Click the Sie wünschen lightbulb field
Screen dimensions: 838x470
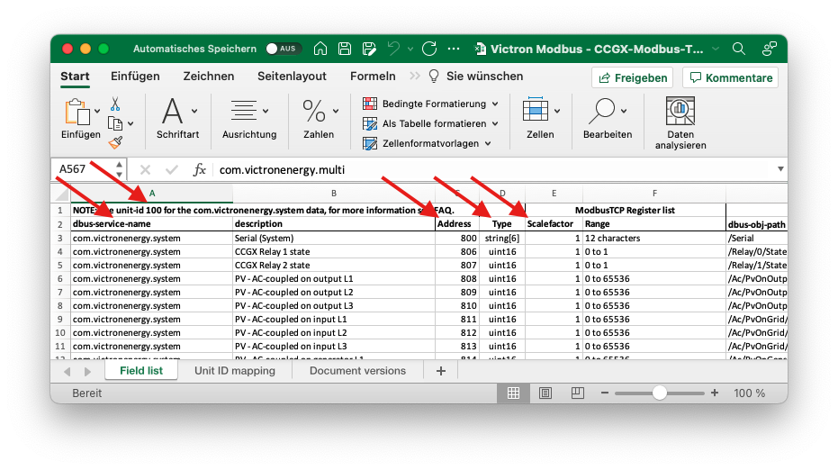click(x=477, y=77)
